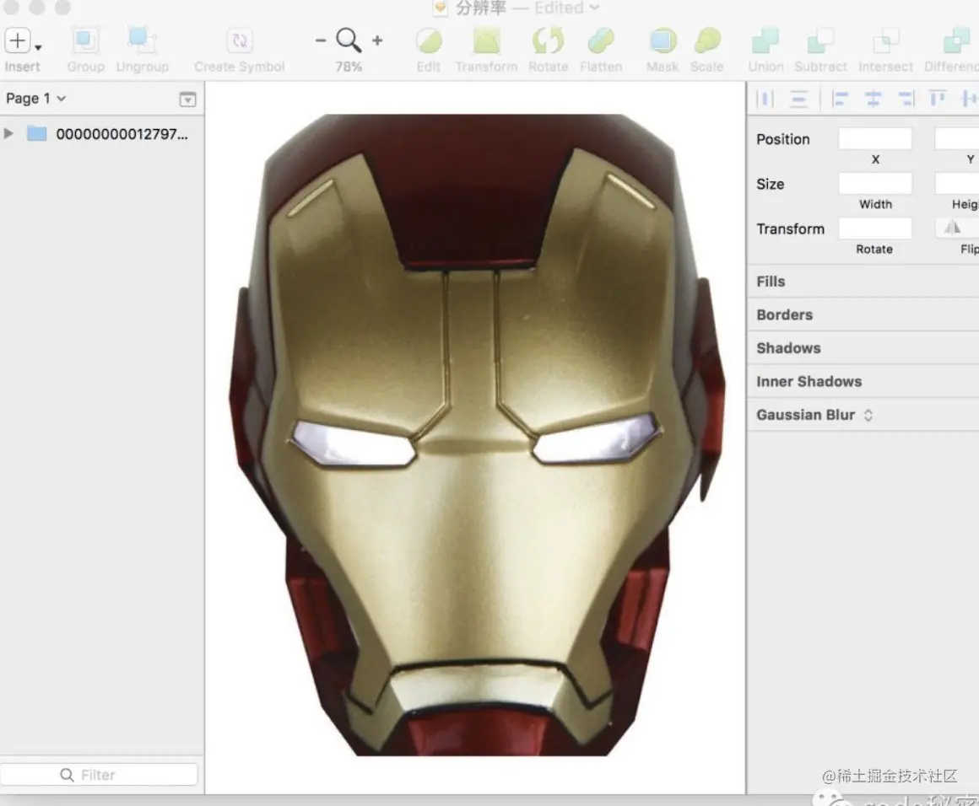Click the Flatten tool icon
Screen dimensions: 979x806
tap(601, 40)
